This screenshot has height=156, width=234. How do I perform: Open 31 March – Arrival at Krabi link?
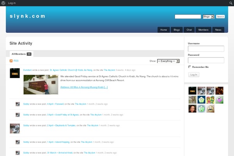(x=60, y=153)
